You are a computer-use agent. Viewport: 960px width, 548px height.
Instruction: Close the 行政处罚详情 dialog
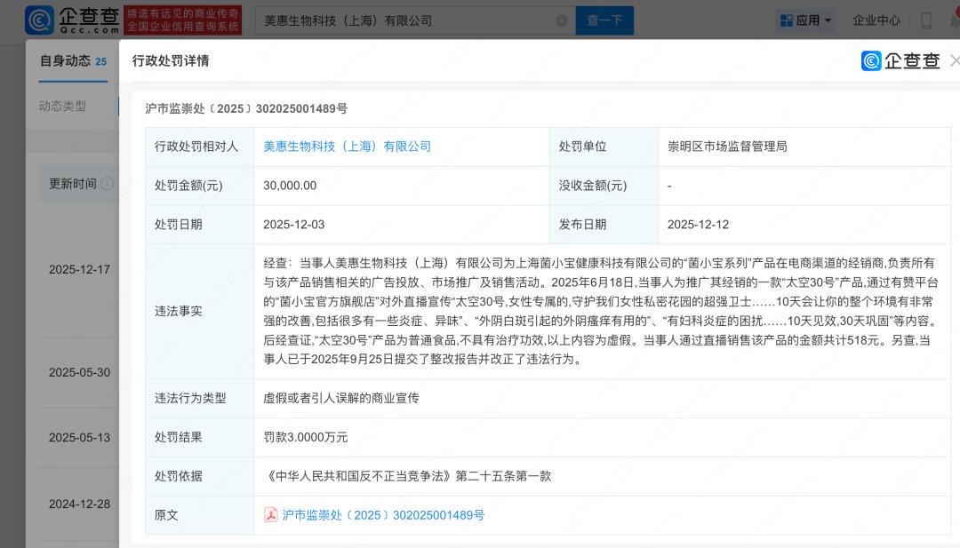click(x=954, y=60)
